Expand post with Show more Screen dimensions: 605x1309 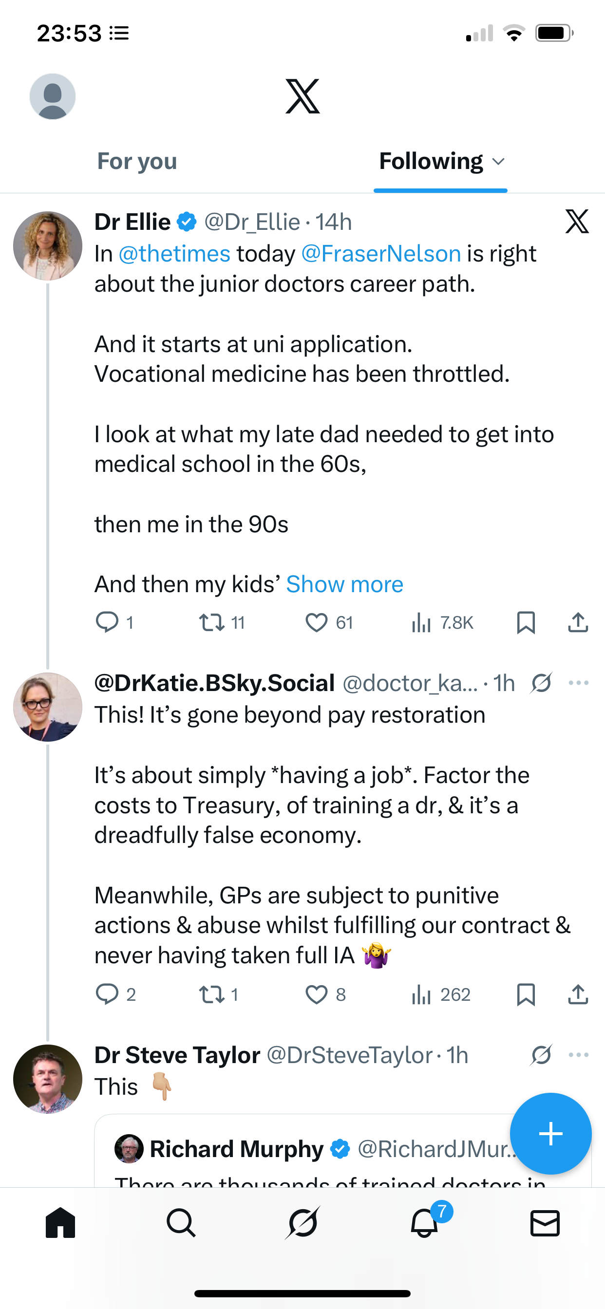[345, 584]
